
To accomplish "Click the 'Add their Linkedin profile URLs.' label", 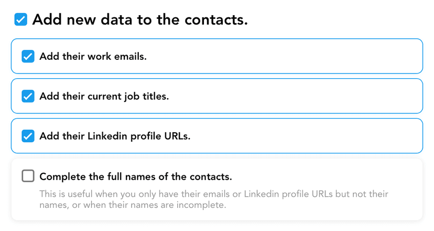I will tap(115, 136).
